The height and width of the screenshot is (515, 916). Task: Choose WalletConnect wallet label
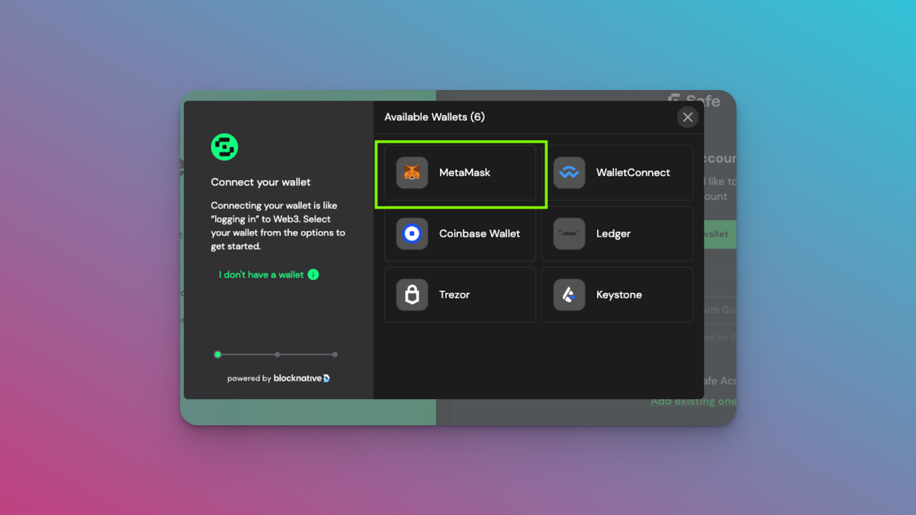click(633, 173)
